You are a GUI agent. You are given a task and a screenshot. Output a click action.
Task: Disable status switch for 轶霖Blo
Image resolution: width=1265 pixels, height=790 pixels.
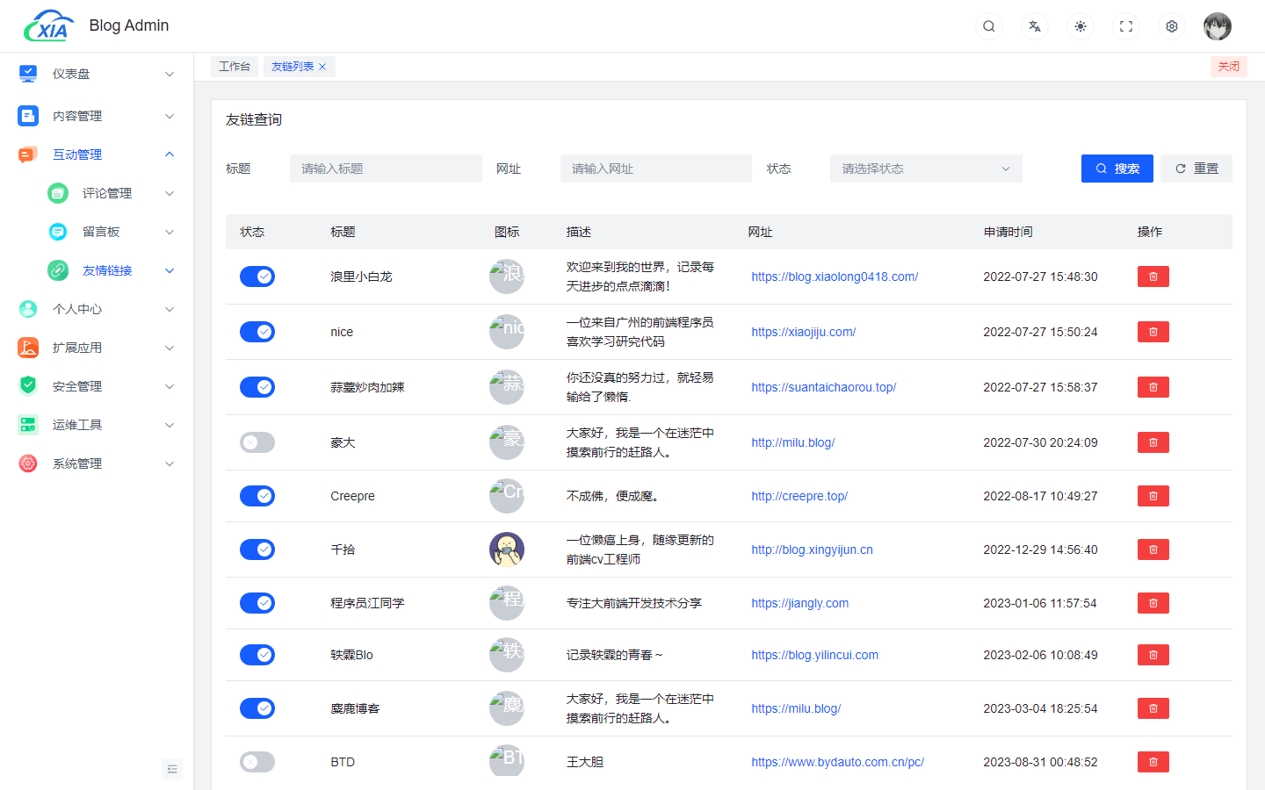coord(257,655)
